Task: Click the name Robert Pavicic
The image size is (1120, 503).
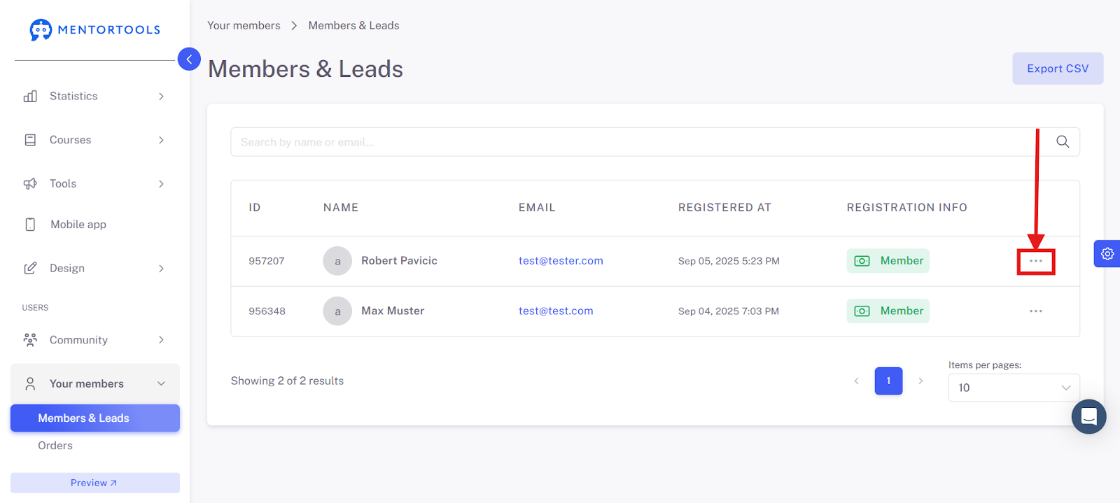Action: (x=399, y=261)
